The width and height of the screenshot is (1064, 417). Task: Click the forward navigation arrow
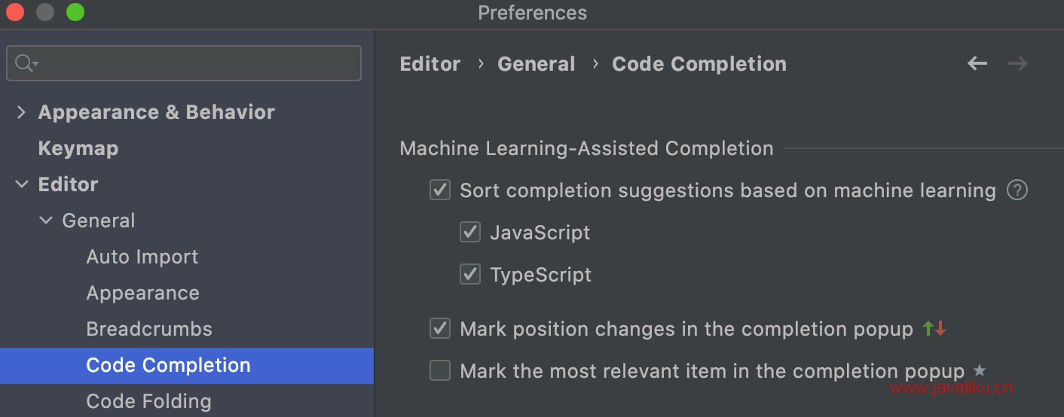click(x=1018, y=64)
